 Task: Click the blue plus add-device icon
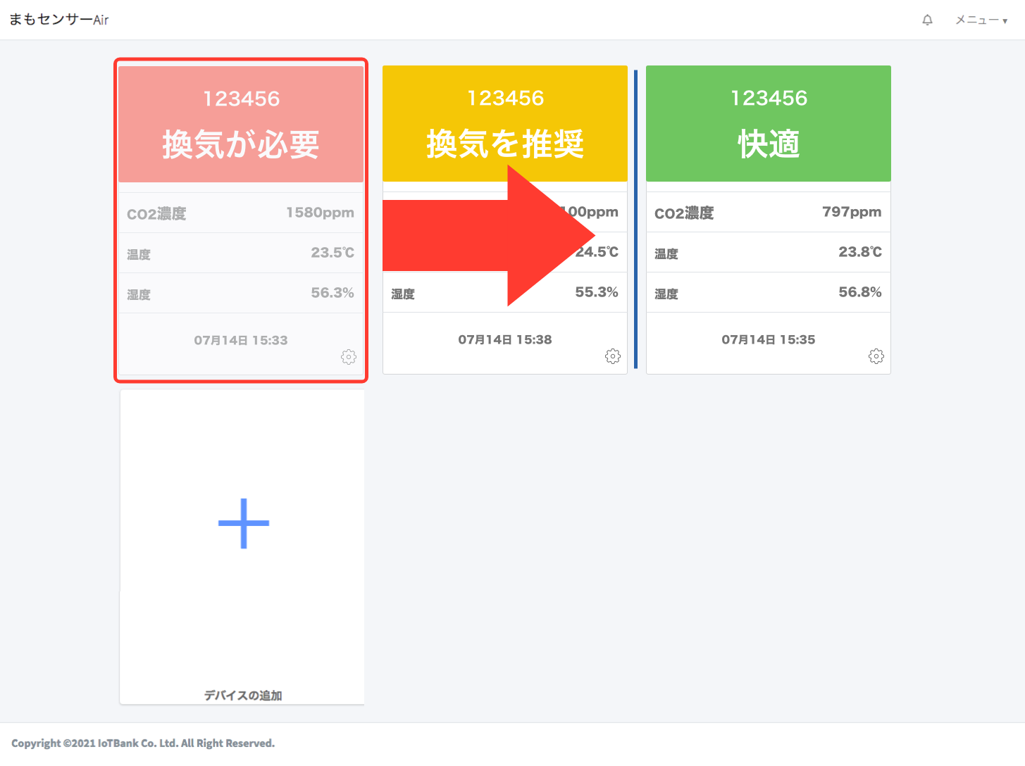click(244, 523)
